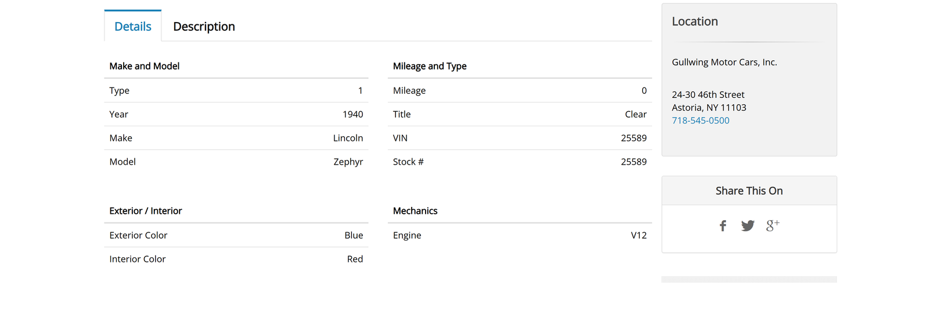The image size is (929, 310).
Task: Switch to the Description tab
Action: point(204,27)
